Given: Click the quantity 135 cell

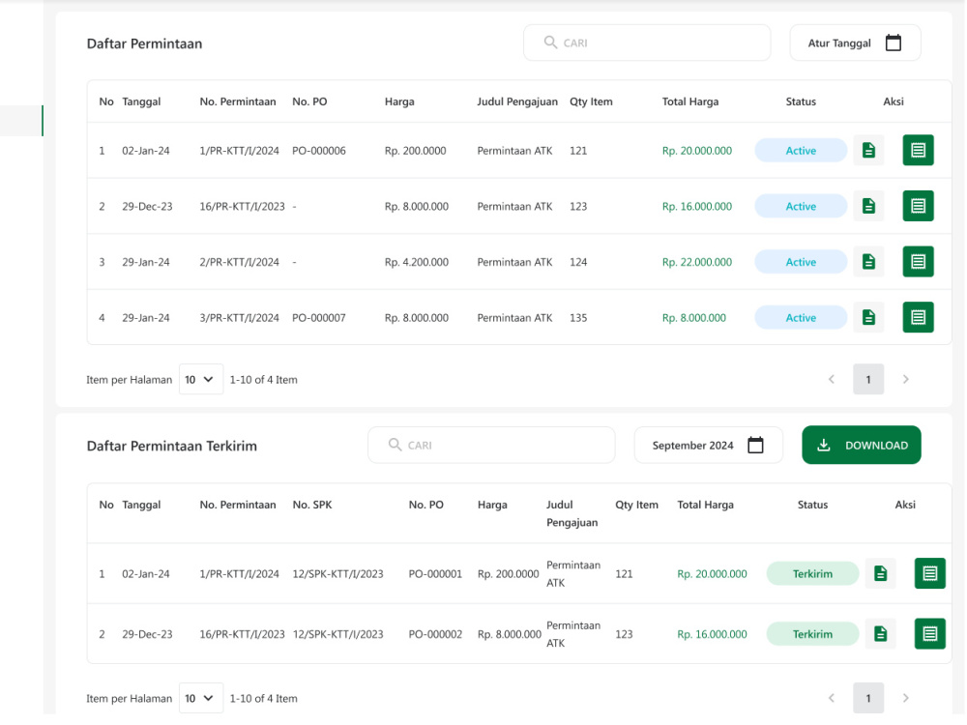Looking at the screenshot, I should tap(578, 317).
